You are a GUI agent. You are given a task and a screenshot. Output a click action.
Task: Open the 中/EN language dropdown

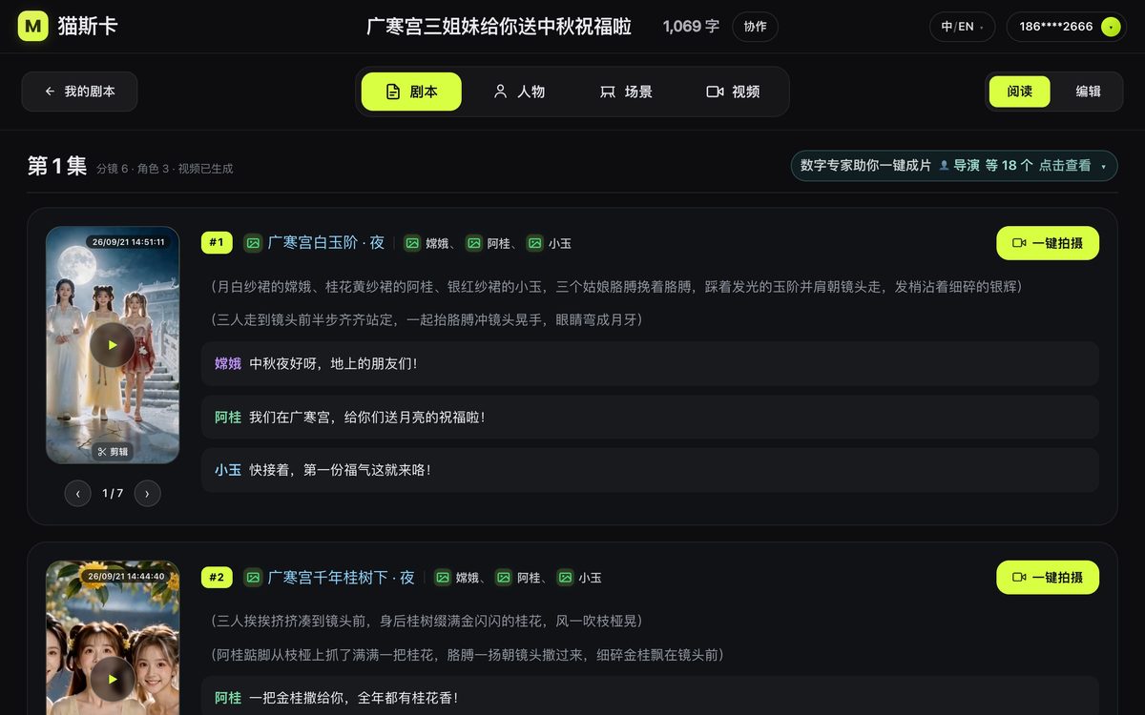pos(962,27)
